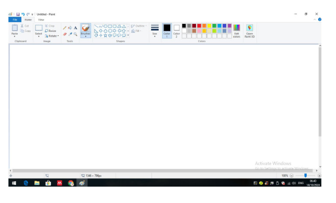This screenshot has width=336, height=203.
Task: Pick the Hexagon shape
Action: (x=110, y=31)
